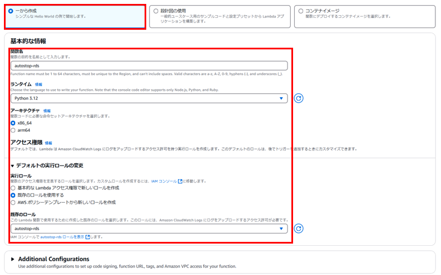The height and width of the screenshot is (275, 441).
Task: Select 基本的な Lambda アクセス権限で新しいロールを作成 radio
Action: [13, 188]
